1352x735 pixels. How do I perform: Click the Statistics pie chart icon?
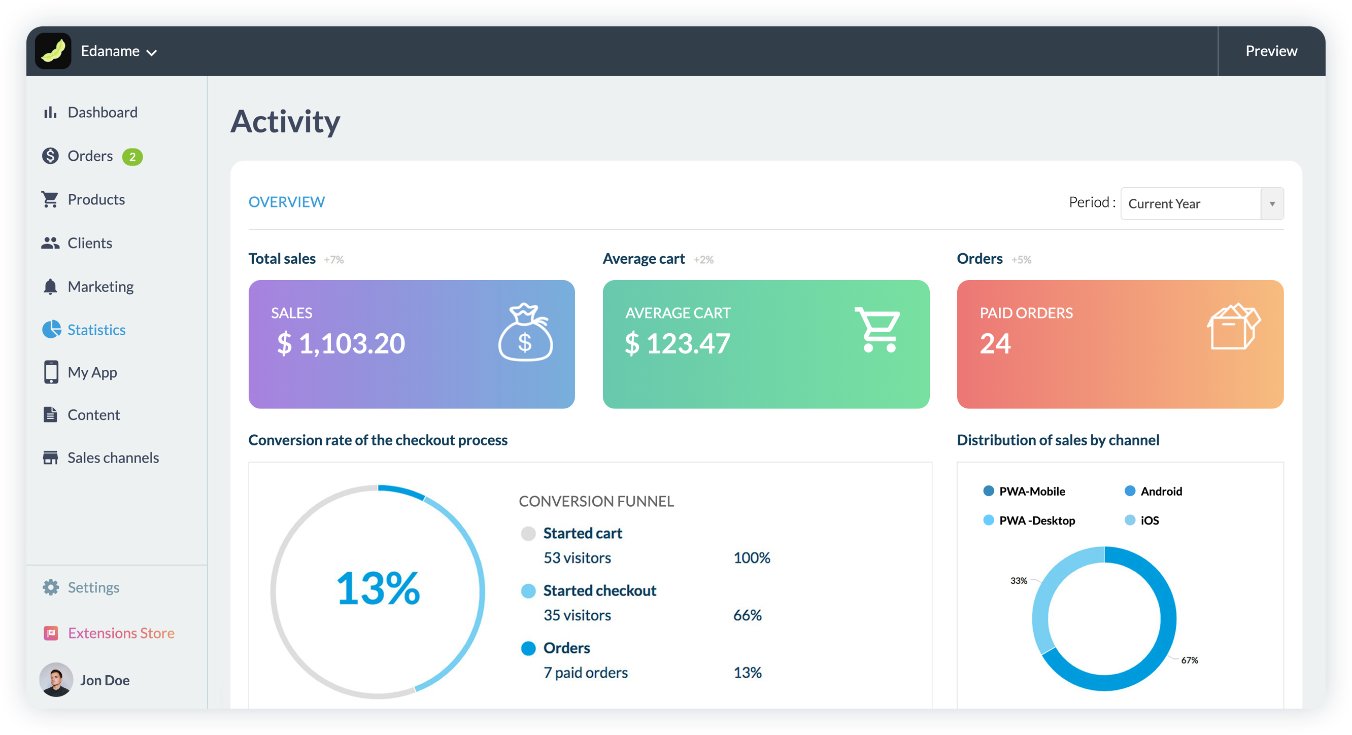point(50,330)
